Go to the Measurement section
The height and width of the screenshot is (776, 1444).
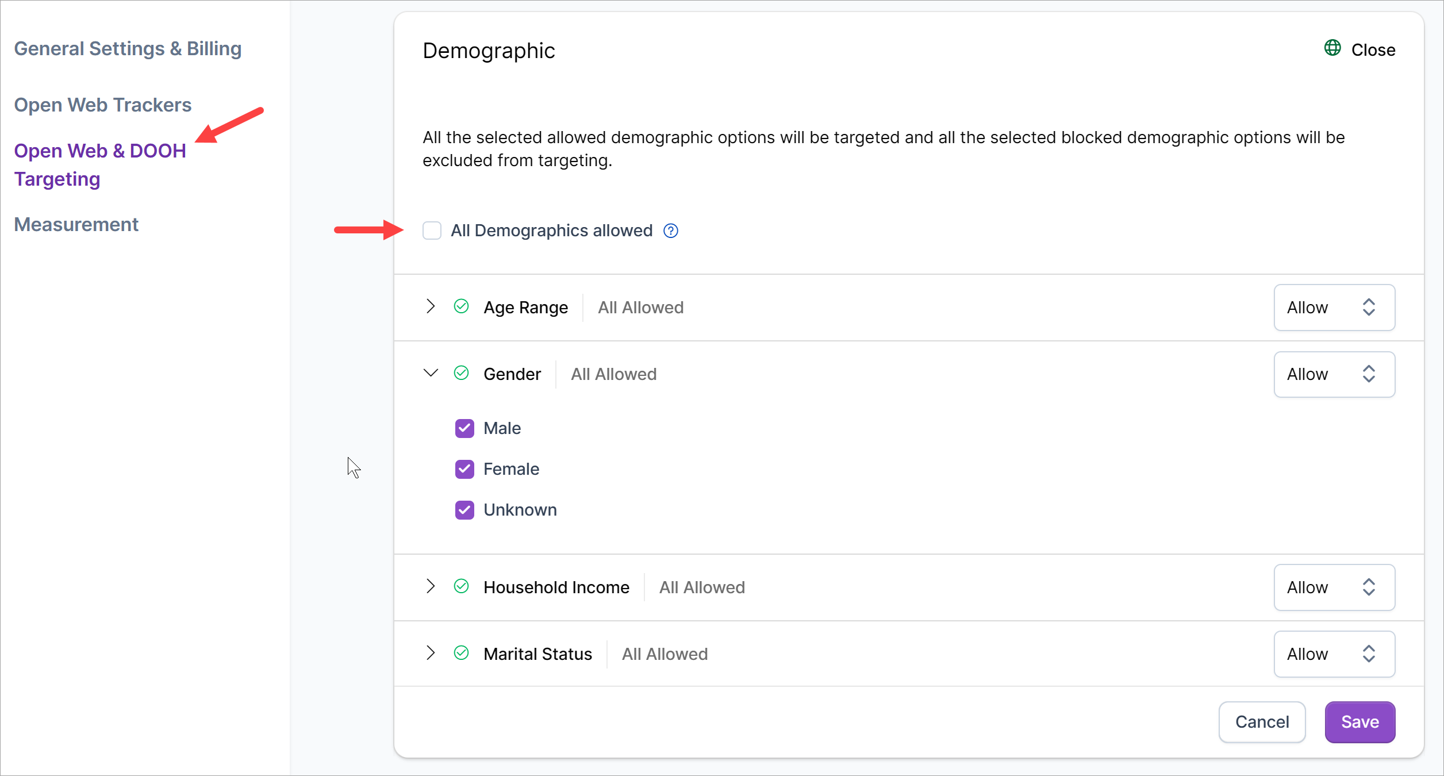coord(76,225)
